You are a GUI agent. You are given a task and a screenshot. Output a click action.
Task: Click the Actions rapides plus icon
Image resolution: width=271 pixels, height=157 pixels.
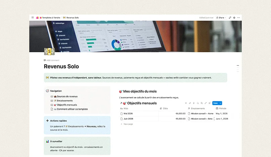[x=47, y=121]
